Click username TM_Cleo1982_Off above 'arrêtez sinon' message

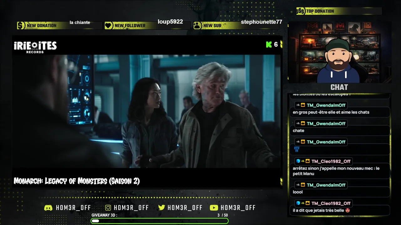pyautogui.click(x=331, y=161)
